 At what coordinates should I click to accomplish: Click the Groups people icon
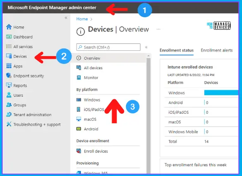9,105
